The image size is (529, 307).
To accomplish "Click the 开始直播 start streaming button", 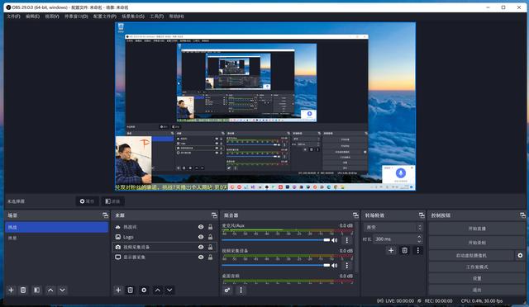I will (477, 229).
